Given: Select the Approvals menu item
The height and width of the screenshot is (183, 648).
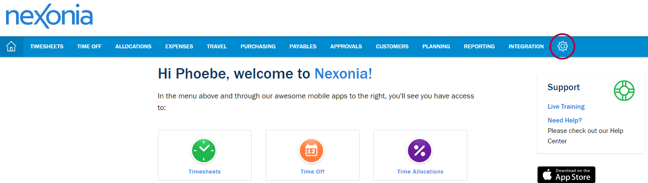Looking at the screenshot, I should [346, 47].
